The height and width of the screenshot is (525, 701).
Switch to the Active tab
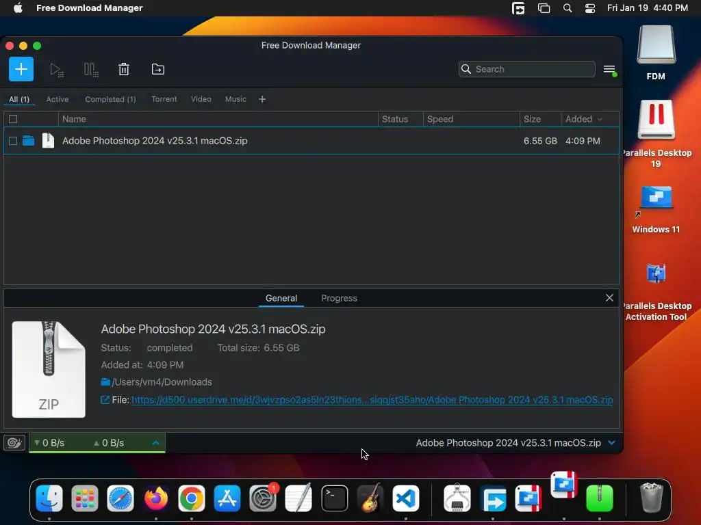pos(58,99)
